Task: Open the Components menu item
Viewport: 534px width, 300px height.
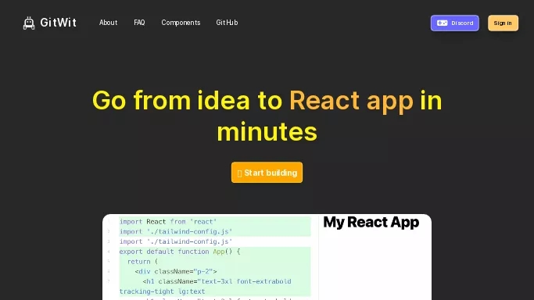Action: tap(181, 23)
